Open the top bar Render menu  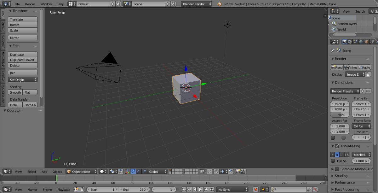[x=30, y=4]
